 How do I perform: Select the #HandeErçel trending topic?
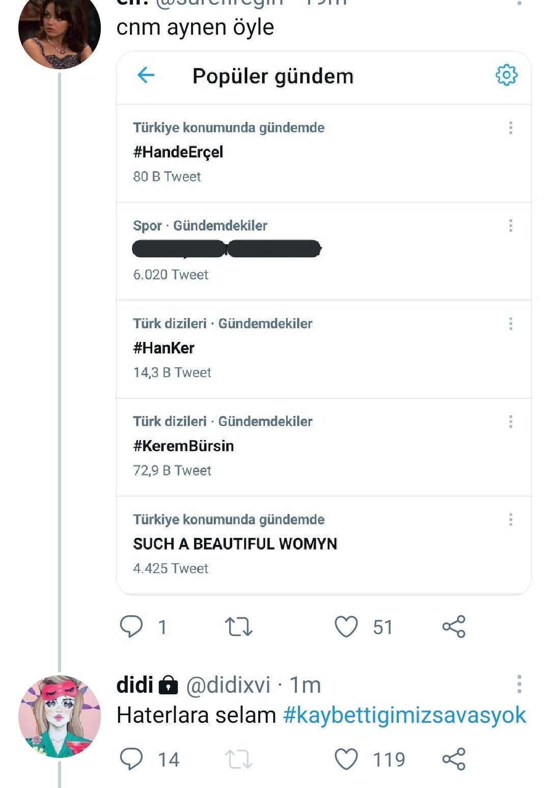point(178,152)
